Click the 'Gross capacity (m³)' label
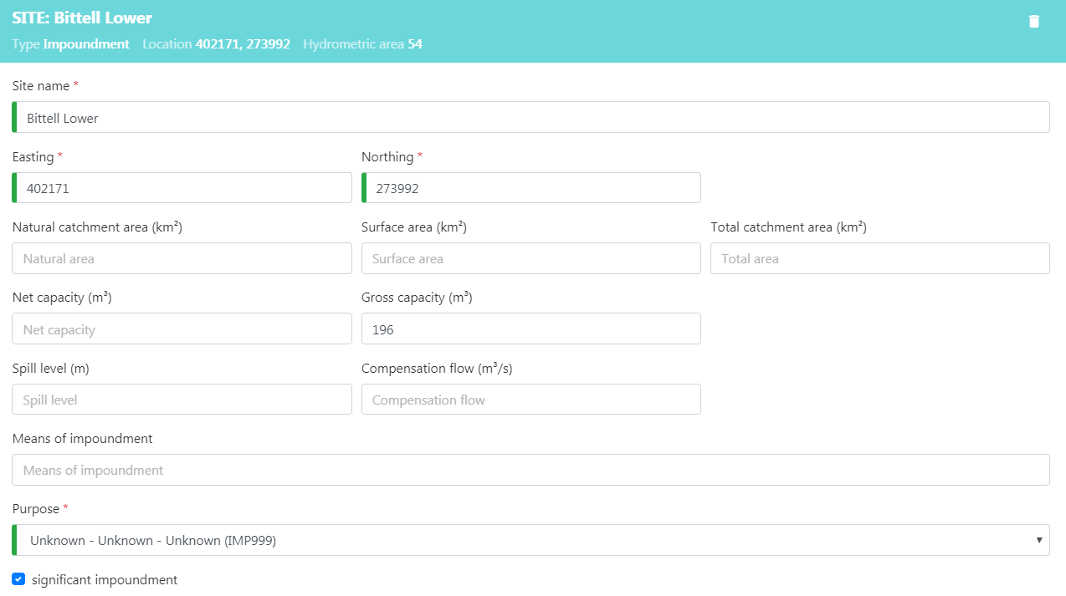 tap(417, 298)
